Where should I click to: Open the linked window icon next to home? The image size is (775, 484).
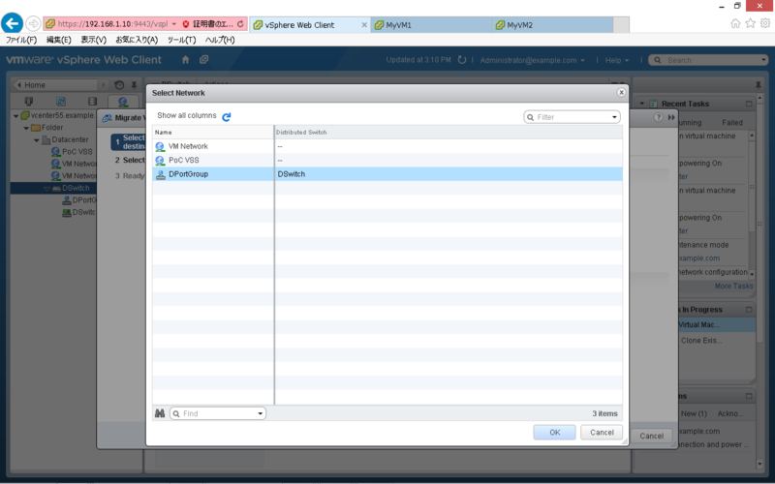point(203,60)
